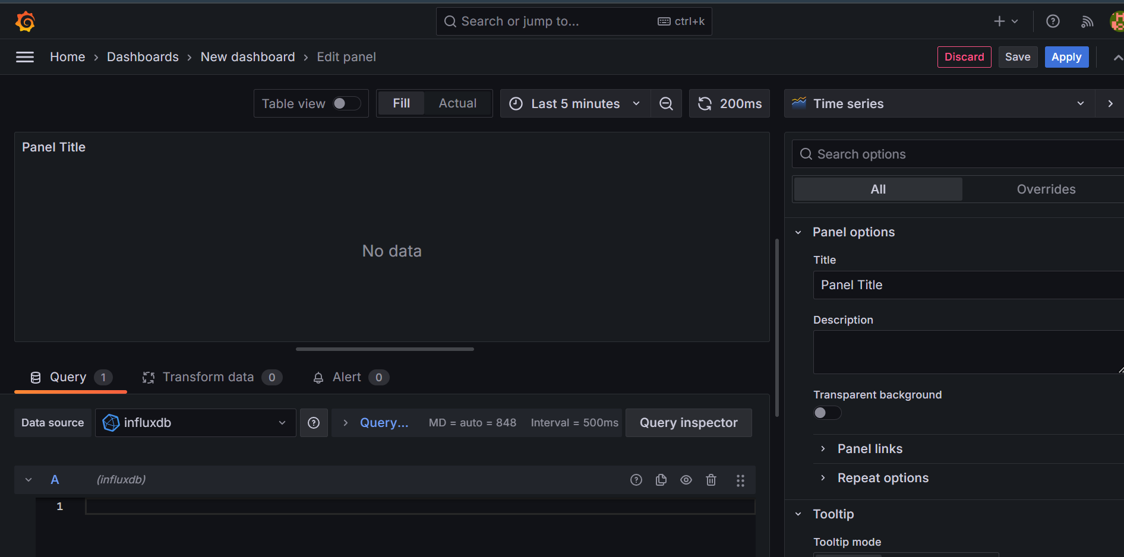The image size is (1124, 557).
Task: Click the Panel Title header in preview
Action: pos(54,147)
